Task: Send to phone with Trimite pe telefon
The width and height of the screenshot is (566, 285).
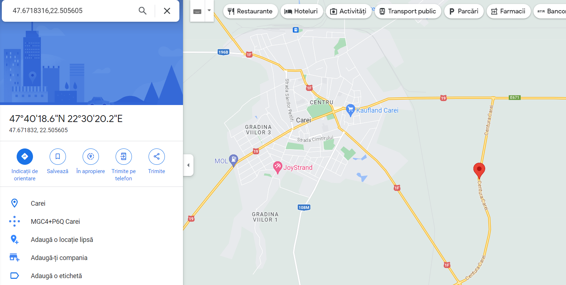Action: coord(124,156)
